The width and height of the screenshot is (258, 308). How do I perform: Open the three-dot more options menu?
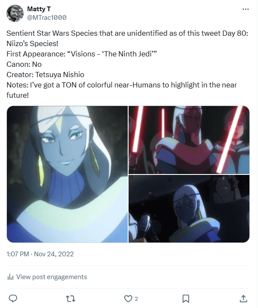(x=246, y=9)
